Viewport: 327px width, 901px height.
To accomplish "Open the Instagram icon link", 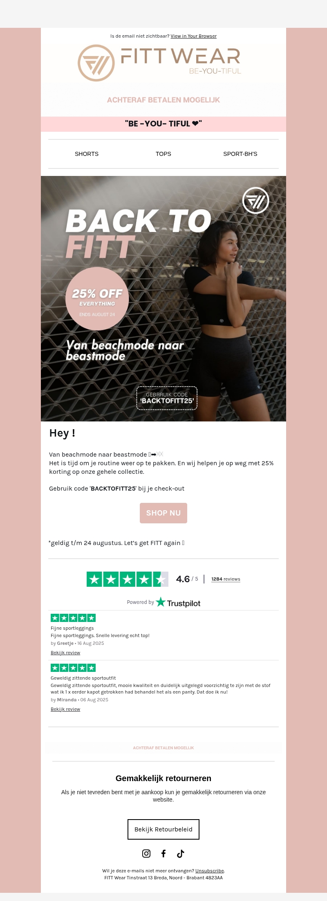I will pos(146,853).
